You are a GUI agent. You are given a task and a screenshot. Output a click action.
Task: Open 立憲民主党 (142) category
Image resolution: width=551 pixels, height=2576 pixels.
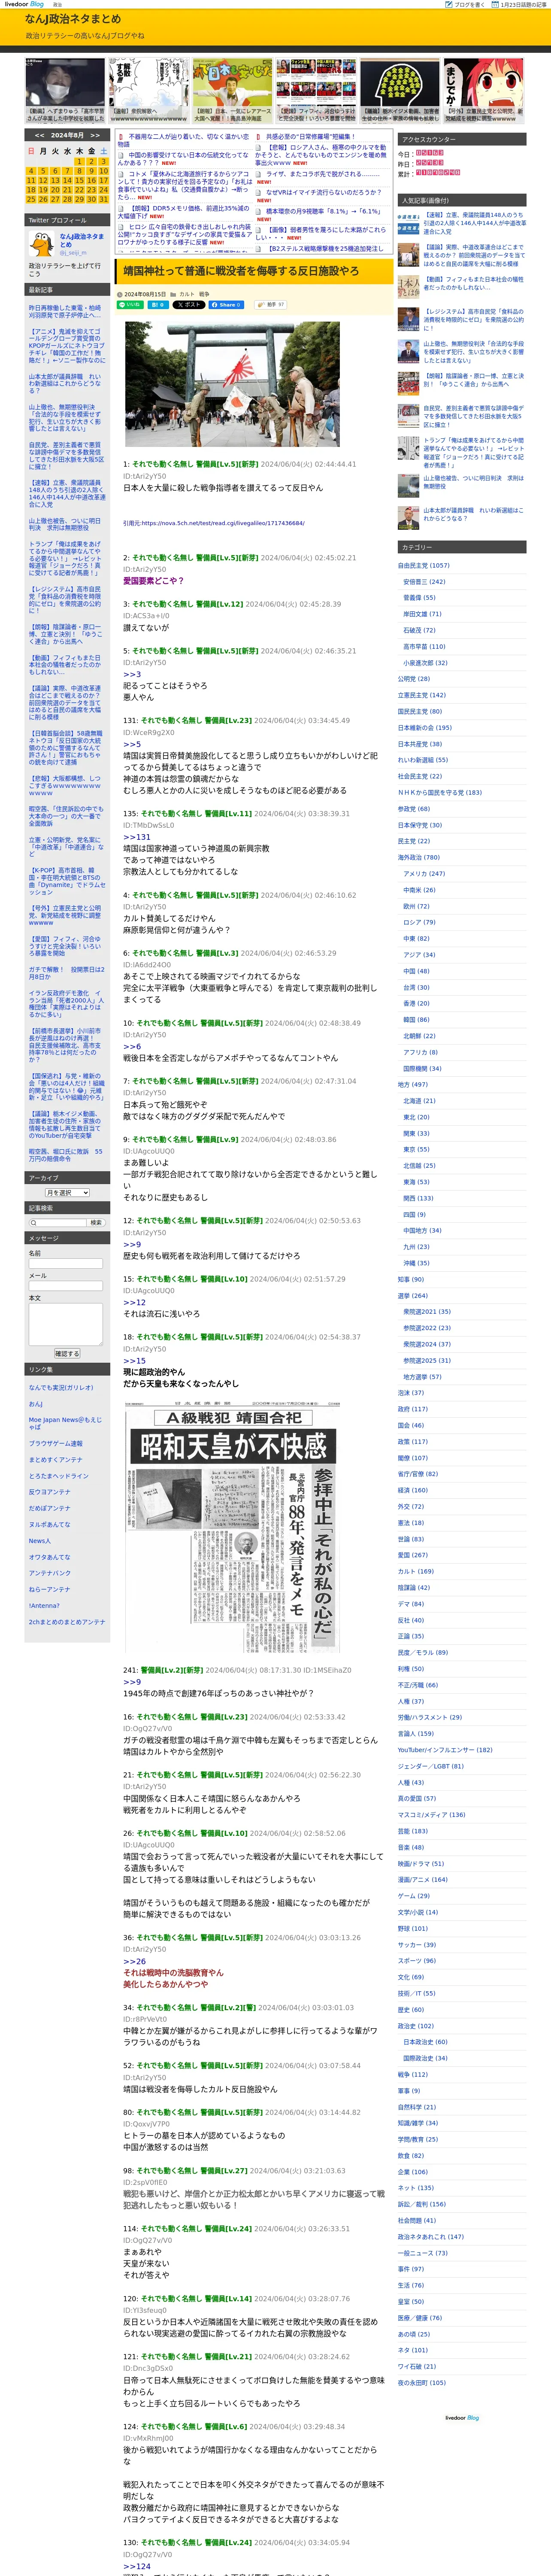click(422, 695)
